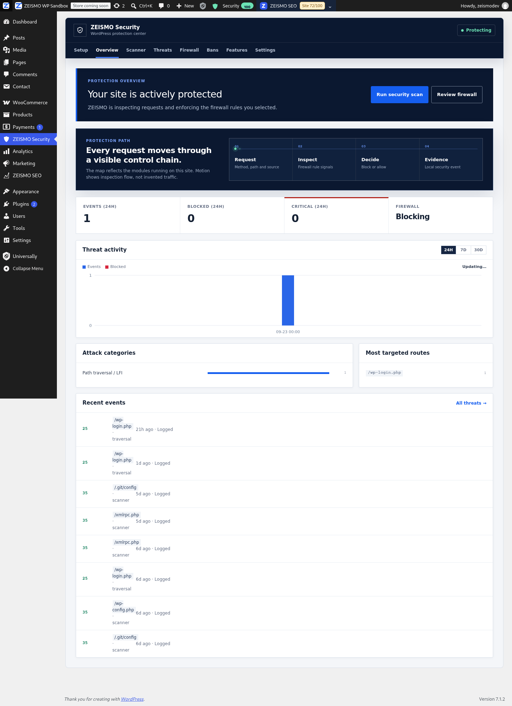
Task: Follow the WordPress footer link
Action: [132, 699]
